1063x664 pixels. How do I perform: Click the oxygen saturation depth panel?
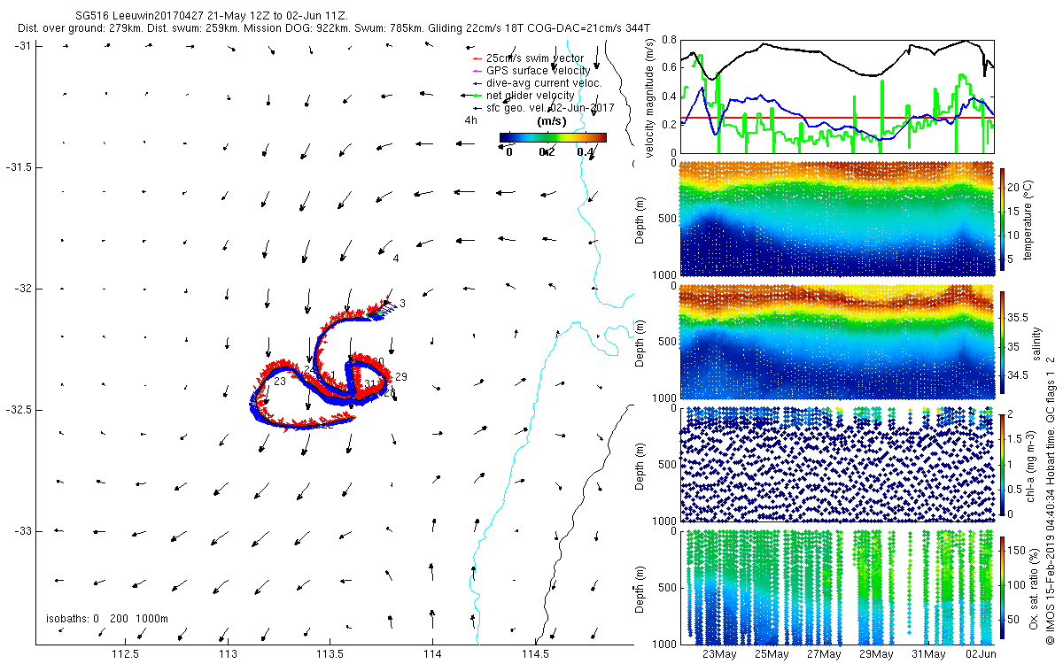pos(836,587)
